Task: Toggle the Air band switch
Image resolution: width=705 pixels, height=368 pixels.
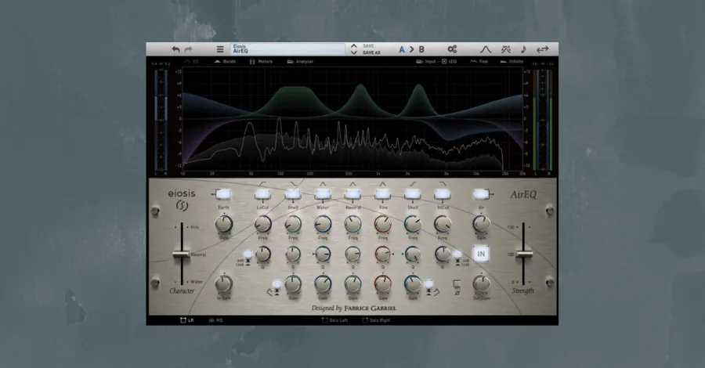Action: point(481,194)
